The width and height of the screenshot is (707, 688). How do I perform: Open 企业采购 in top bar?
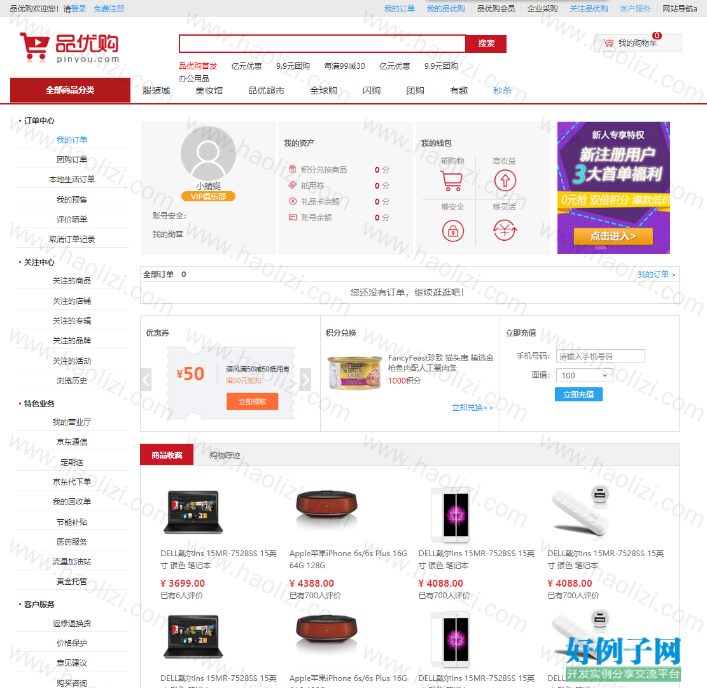coord(542,8)
